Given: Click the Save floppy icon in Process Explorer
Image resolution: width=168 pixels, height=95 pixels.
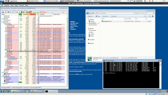Looking at the screenshot, I should coord(3,12).
